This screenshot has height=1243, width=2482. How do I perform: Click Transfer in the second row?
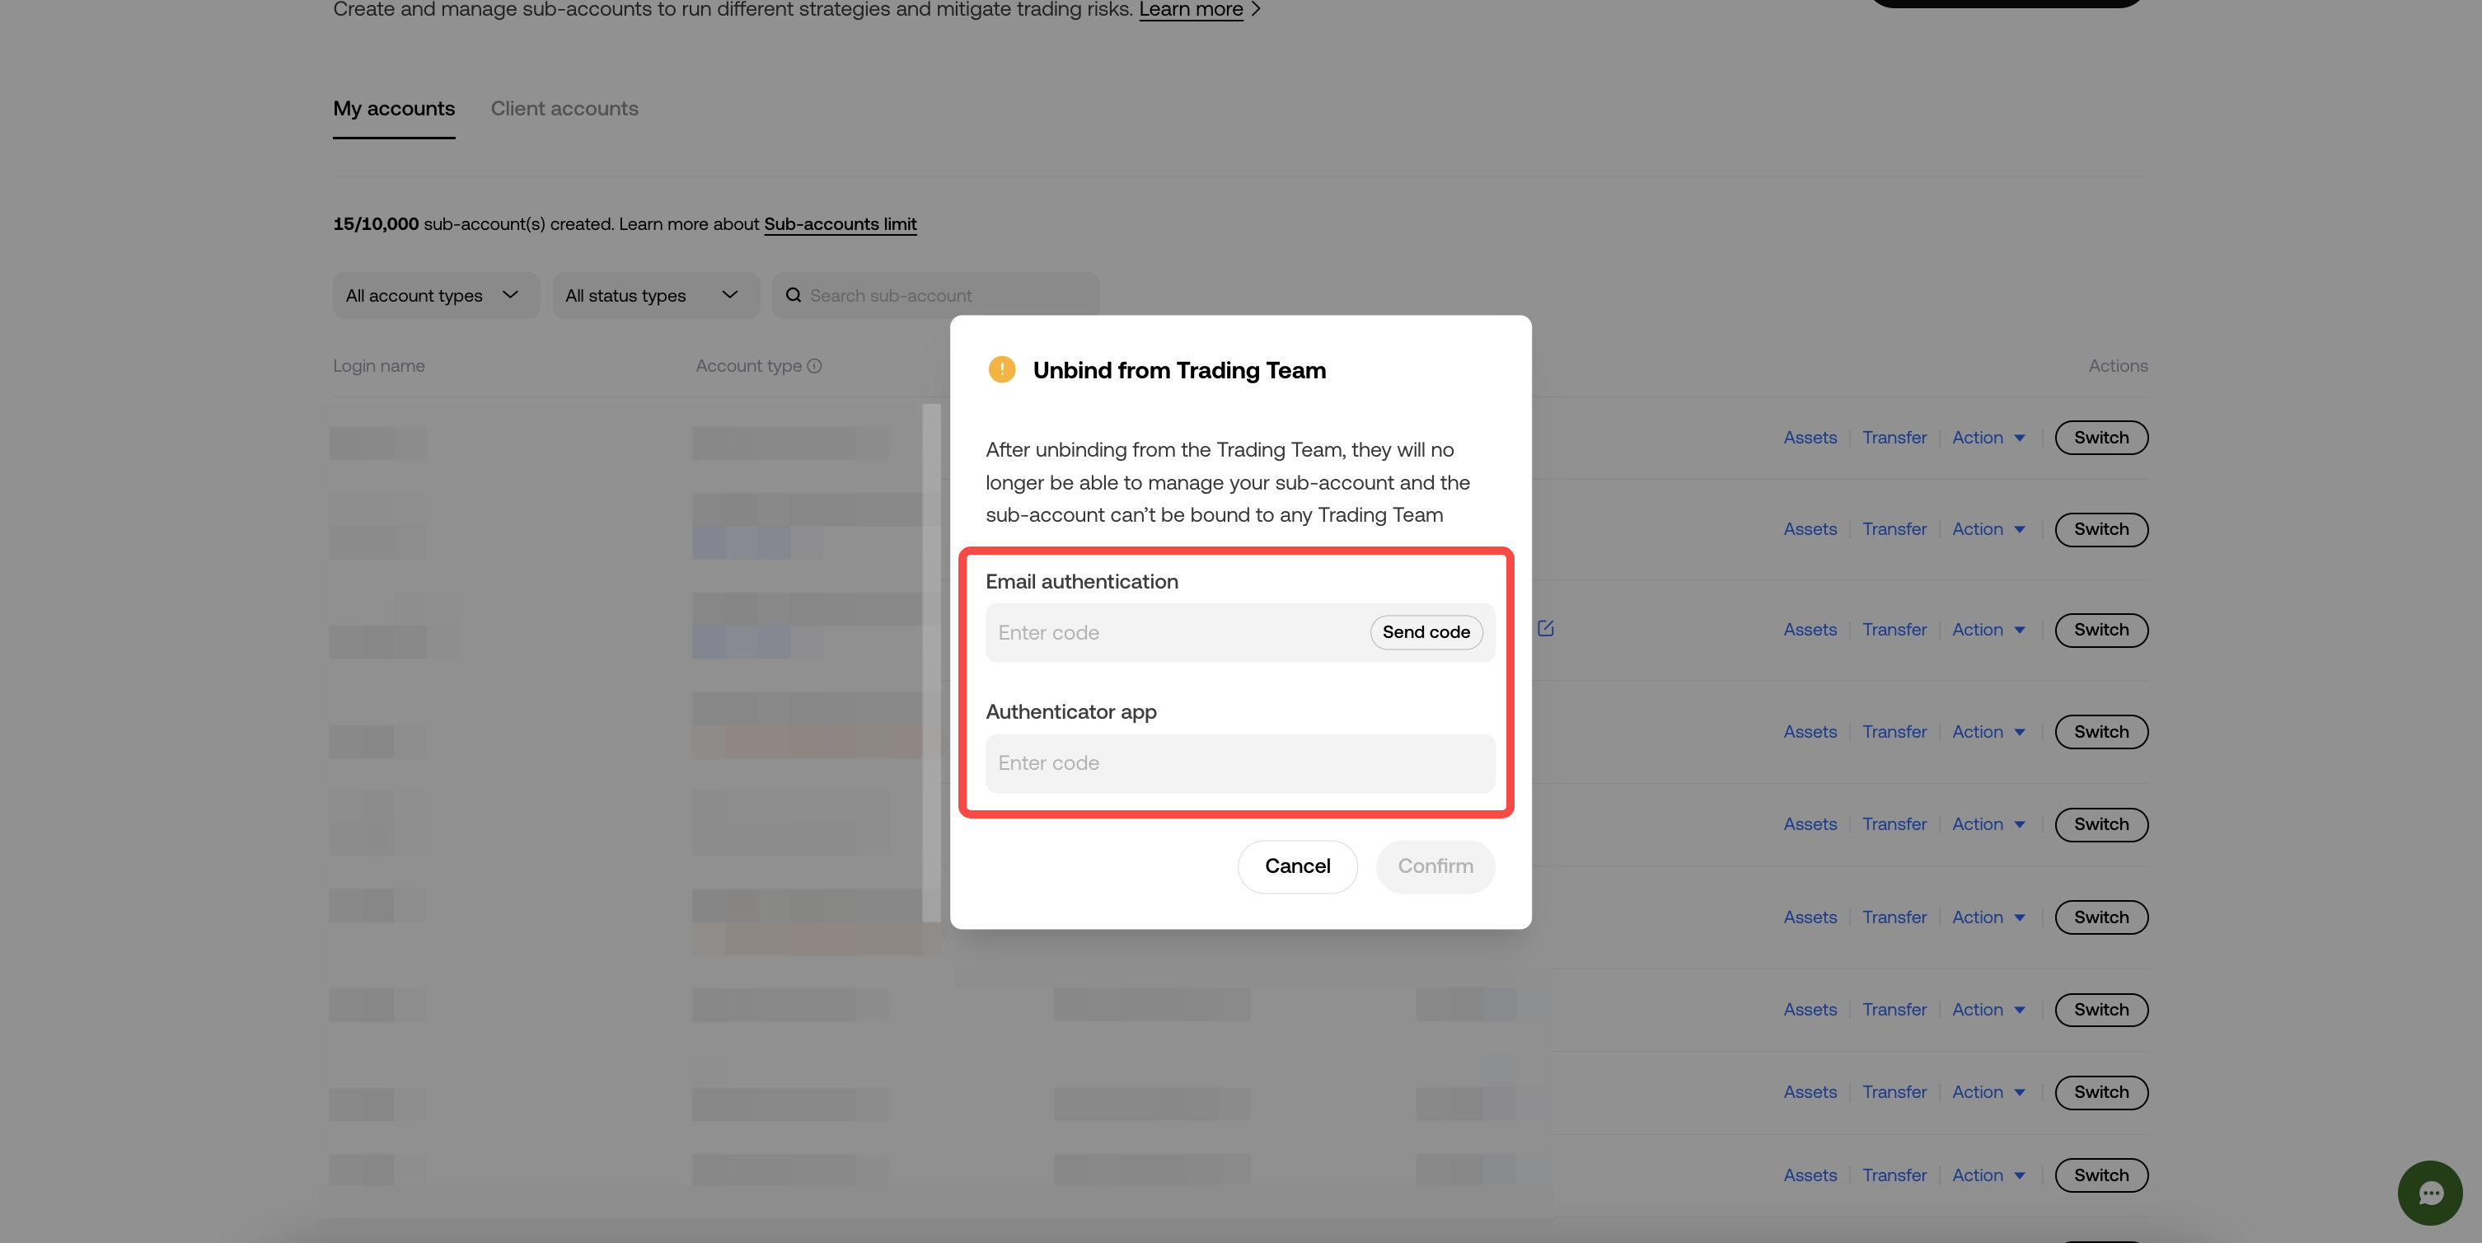[1894, 529]
